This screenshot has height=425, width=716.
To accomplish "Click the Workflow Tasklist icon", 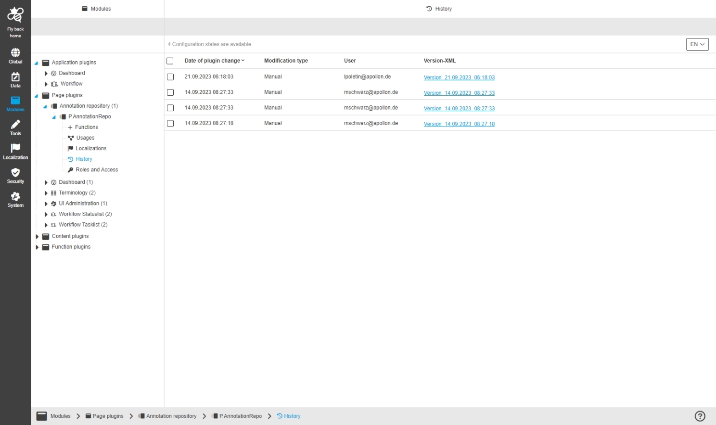I will pyautogui.click(x=54, y=225).
